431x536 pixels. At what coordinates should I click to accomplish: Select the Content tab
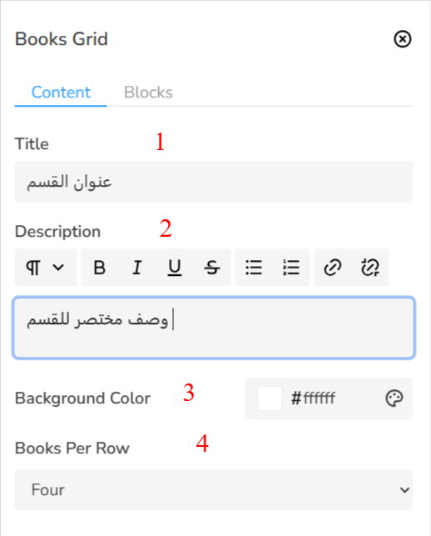[x=61, y=93]
